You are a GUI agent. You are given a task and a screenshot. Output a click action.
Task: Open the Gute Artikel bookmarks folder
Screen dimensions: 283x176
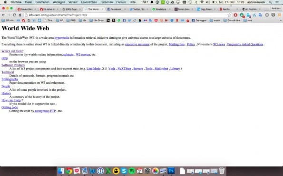232,20
